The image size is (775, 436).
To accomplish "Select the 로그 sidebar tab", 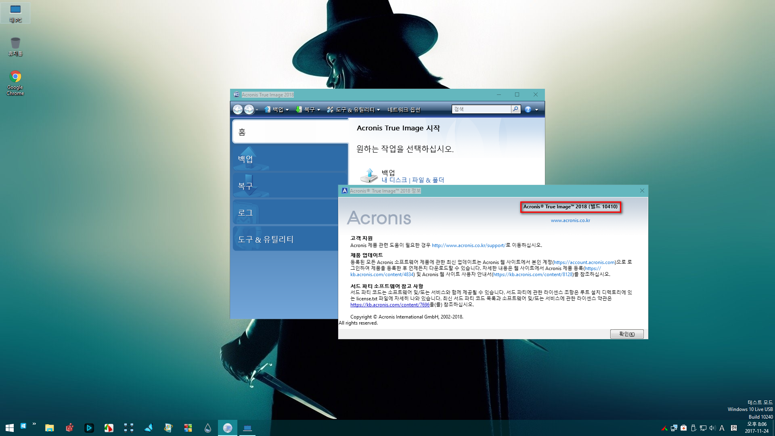I will click(286, 212).
